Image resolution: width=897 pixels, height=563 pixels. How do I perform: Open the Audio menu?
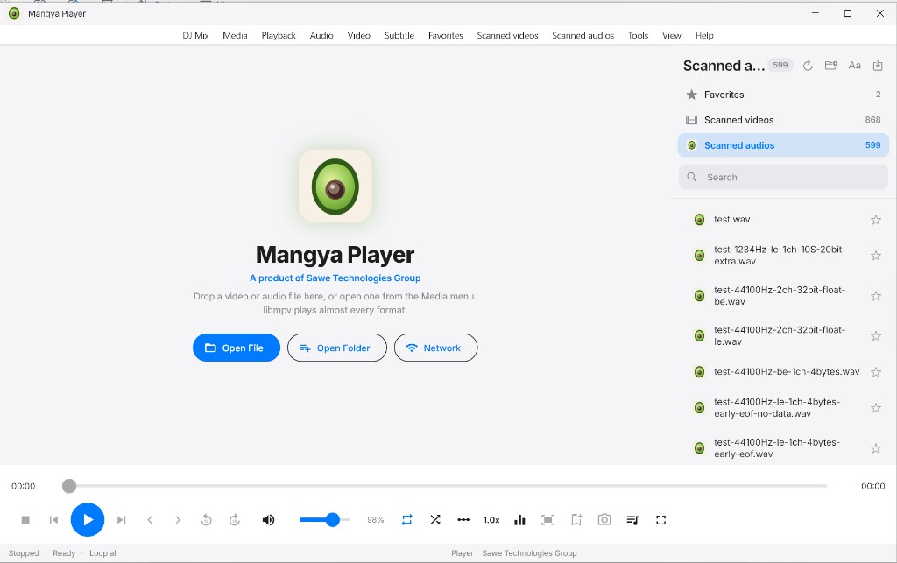[321, 35]
